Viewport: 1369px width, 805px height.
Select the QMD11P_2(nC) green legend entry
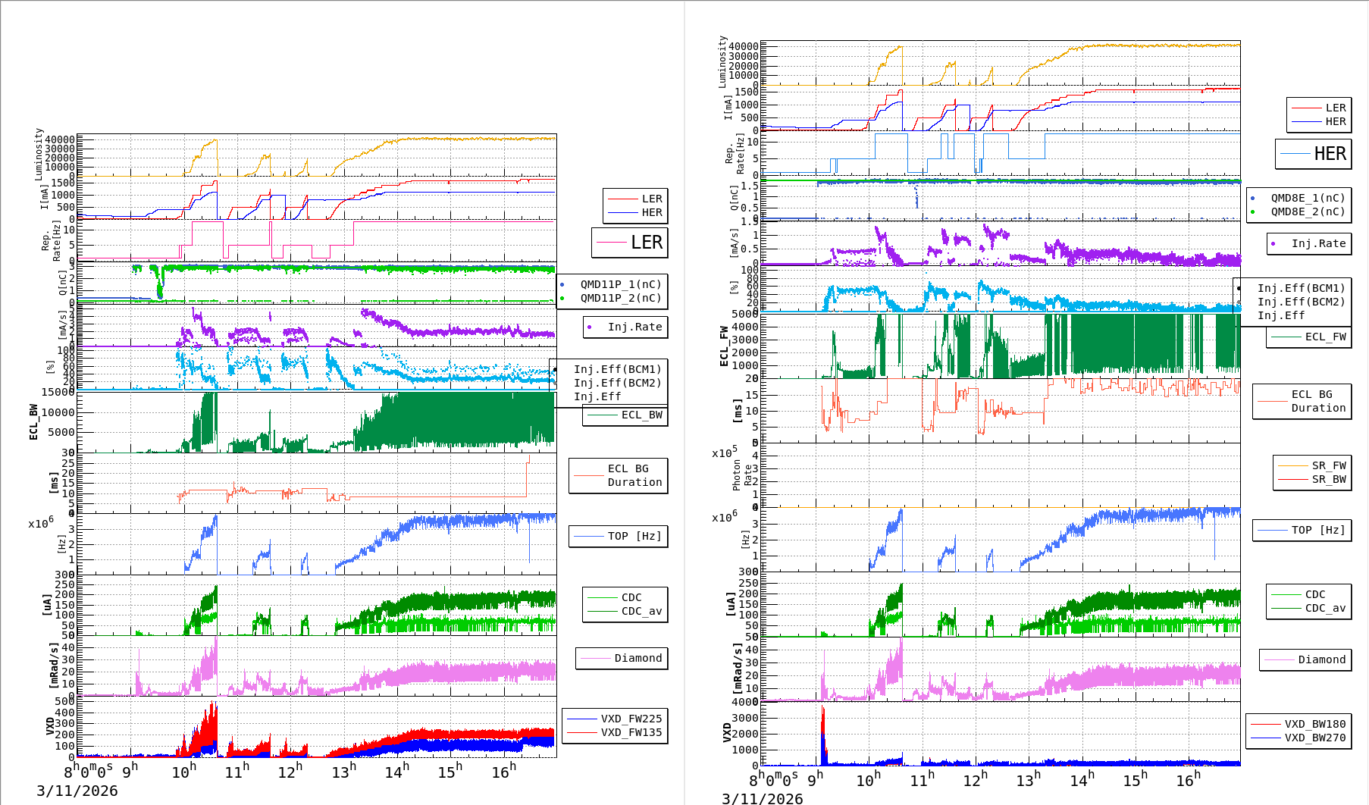coord(620,298)
